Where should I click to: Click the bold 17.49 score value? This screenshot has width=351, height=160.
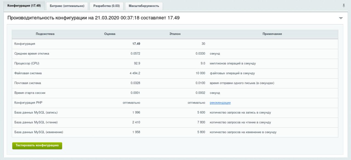coord(136,44)
